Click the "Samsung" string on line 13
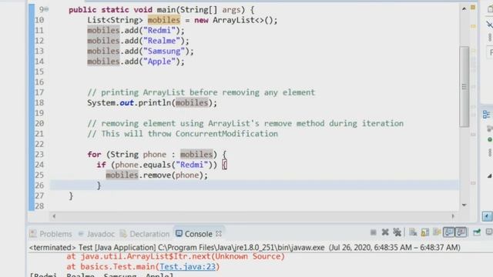The width and height of the screenshot is (493, 277). (x=164, y=52)
